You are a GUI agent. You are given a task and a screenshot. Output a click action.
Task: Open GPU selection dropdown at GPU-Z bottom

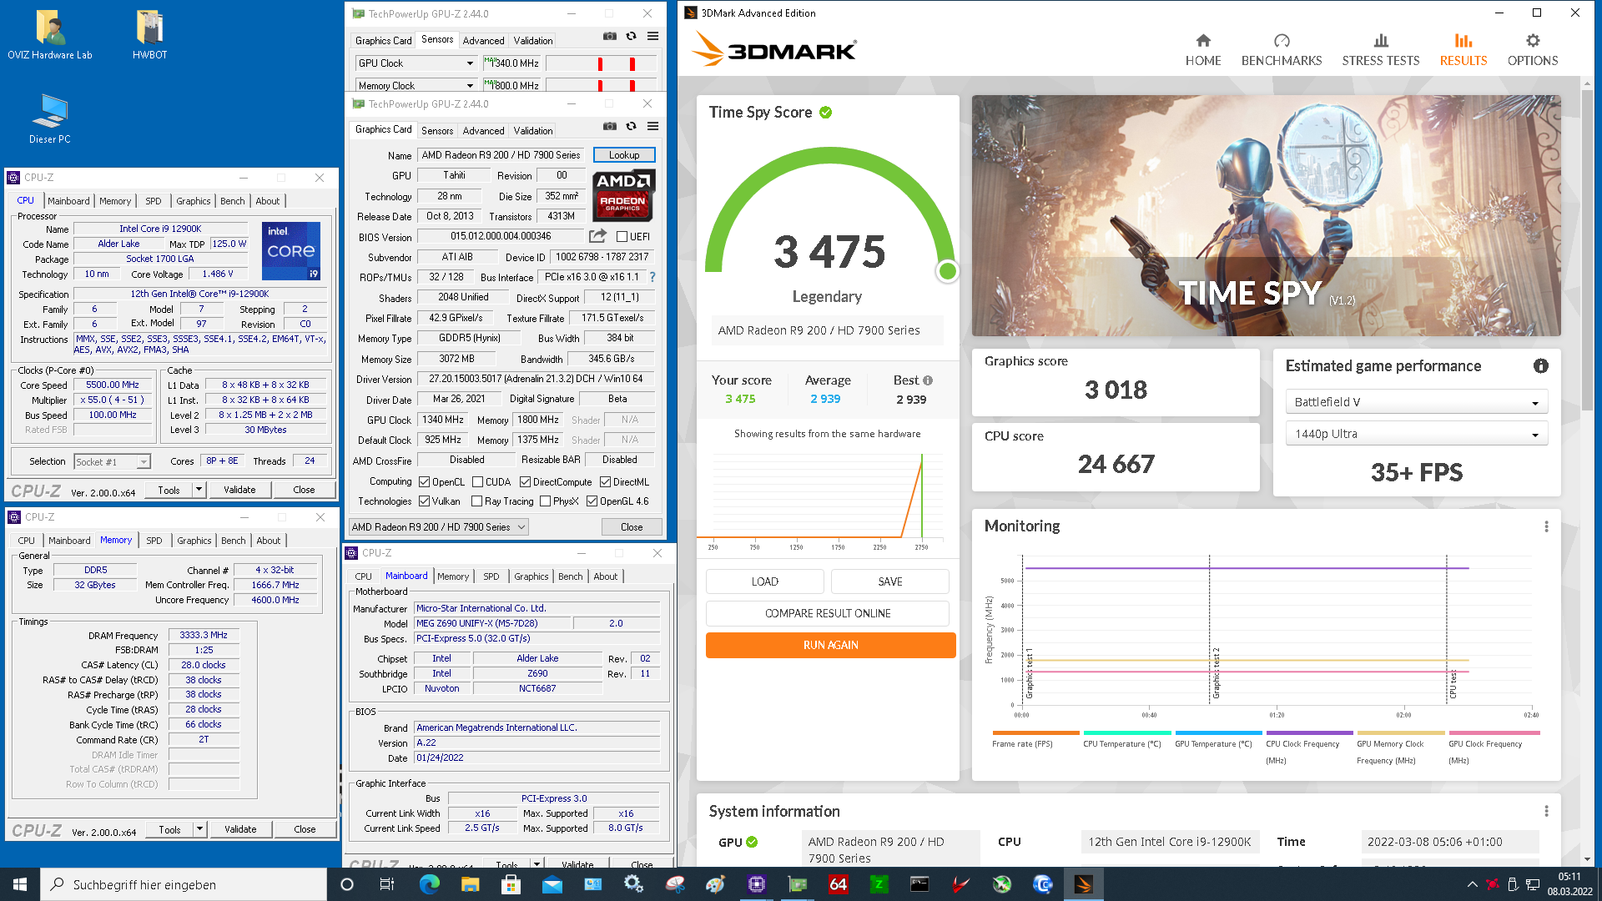(438, 527)
